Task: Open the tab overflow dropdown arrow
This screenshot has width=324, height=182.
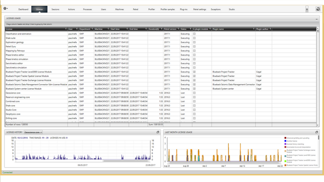Action: tap(307, 9)
